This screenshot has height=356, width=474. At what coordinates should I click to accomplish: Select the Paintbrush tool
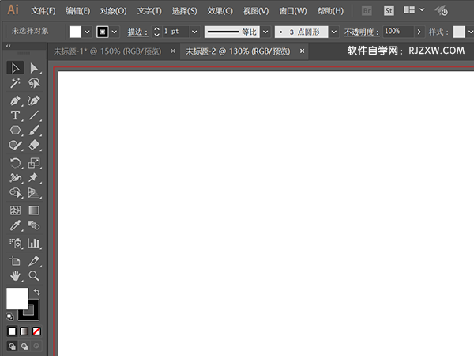(x=34, y=131)
